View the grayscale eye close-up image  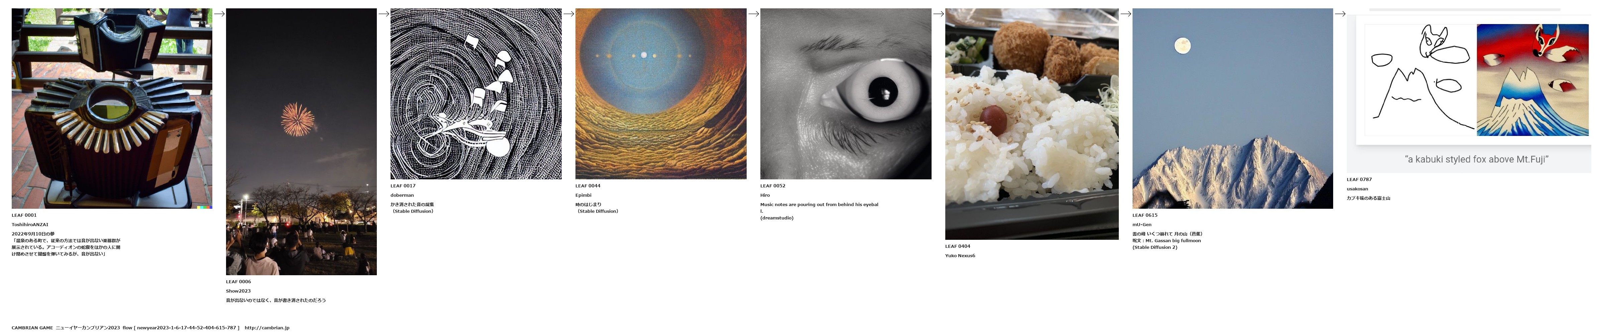(x=846, y=94)
